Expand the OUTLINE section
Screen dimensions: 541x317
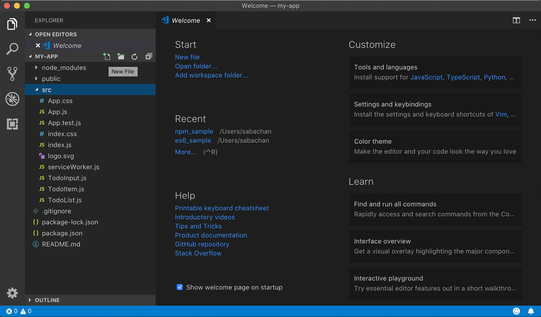47,300
